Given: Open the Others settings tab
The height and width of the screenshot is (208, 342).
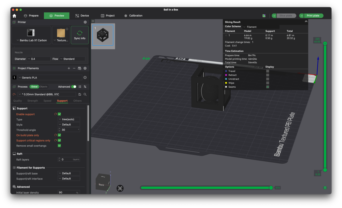Looking at the screenshot, I should point(78,101).
